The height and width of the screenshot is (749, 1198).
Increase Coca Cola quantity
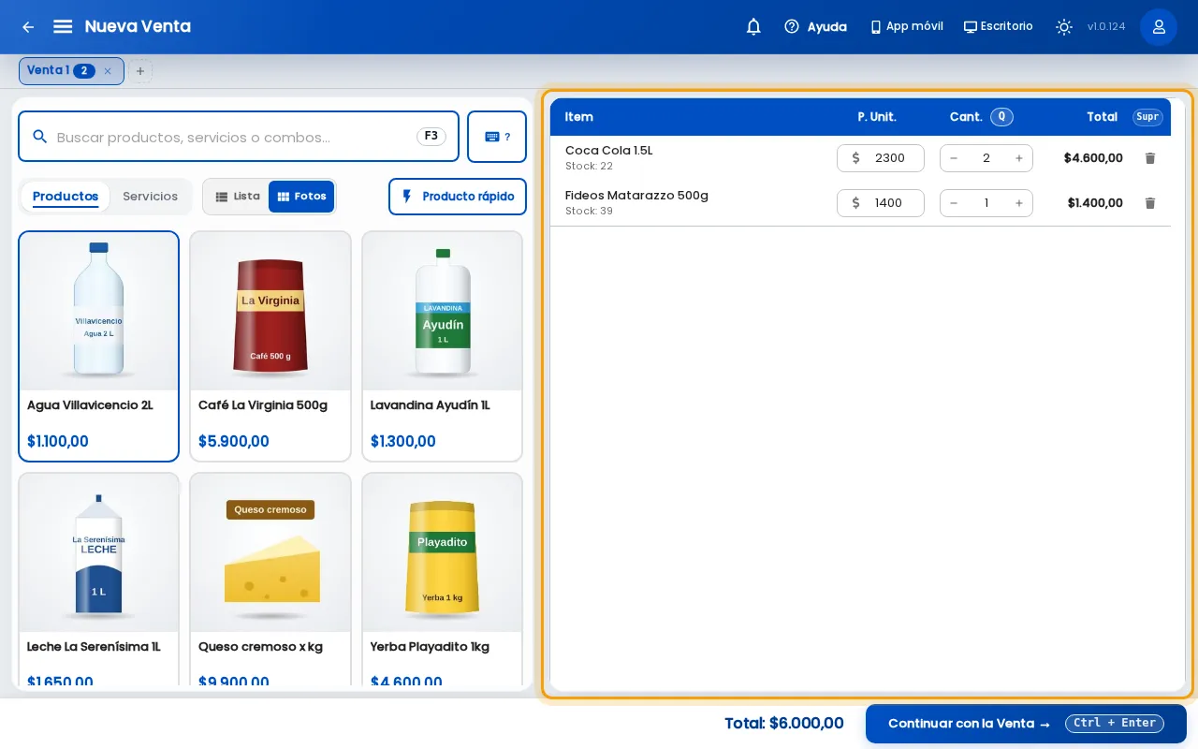coord(1019,158)
